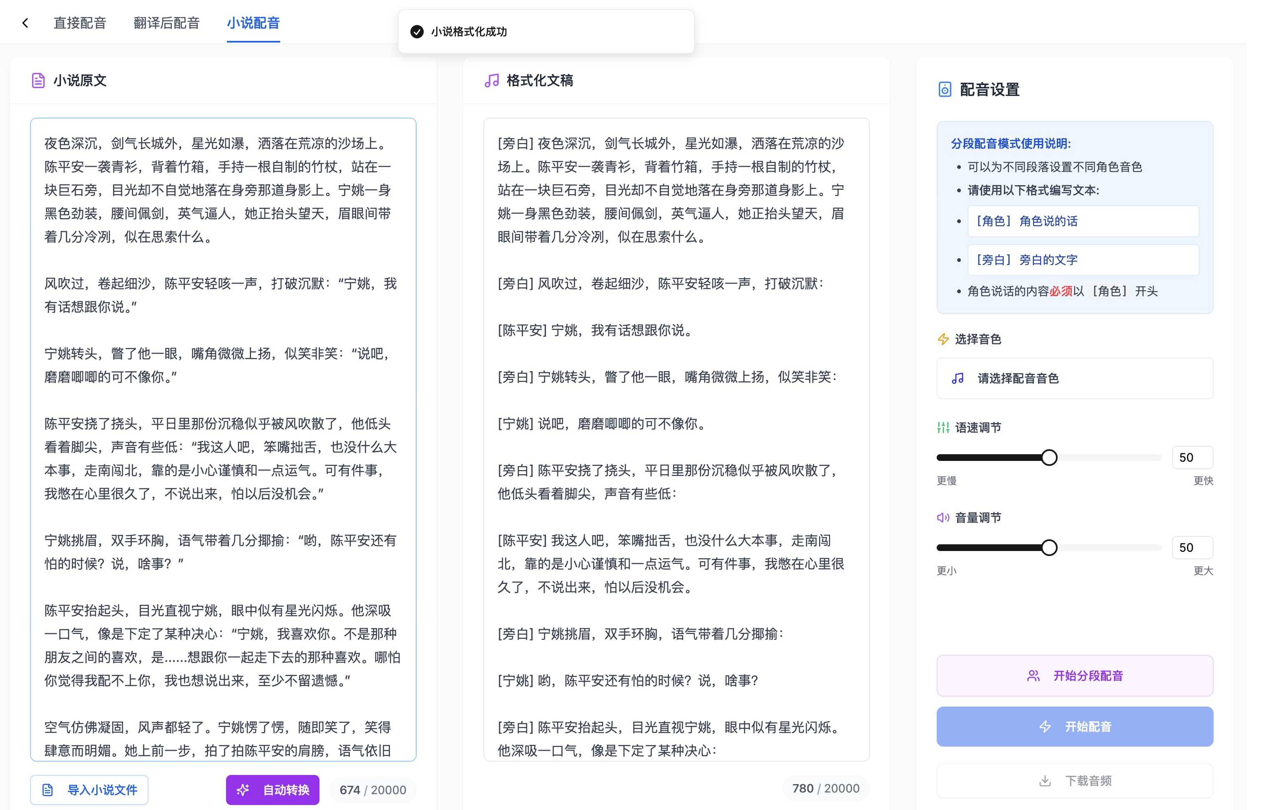Click the novel source document icon
The image size is (1267, 810).
pyautogui.click(x=38, y=80)
